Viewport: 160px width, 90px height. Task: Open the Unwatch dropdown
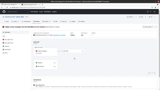click(x=130, y=17)
